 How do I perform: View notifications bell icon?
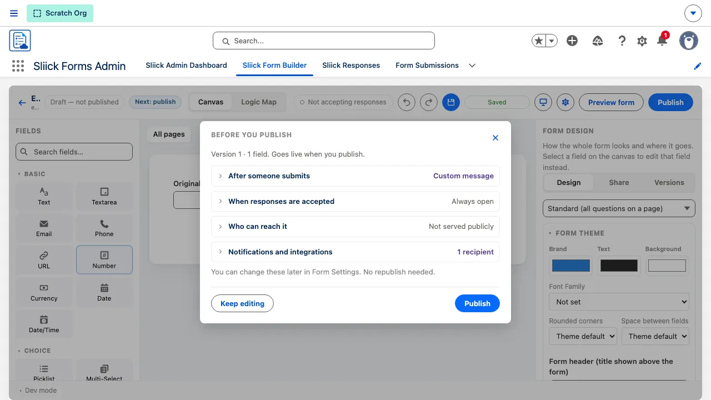662,40
